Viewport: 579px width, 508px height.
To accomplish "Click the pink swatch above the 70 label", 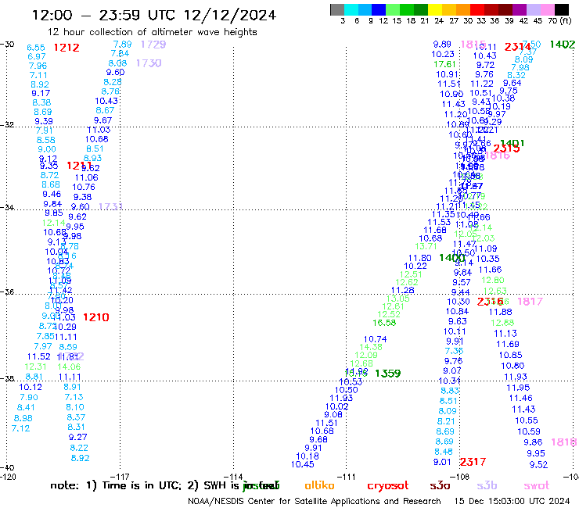I will click(547, 9).
